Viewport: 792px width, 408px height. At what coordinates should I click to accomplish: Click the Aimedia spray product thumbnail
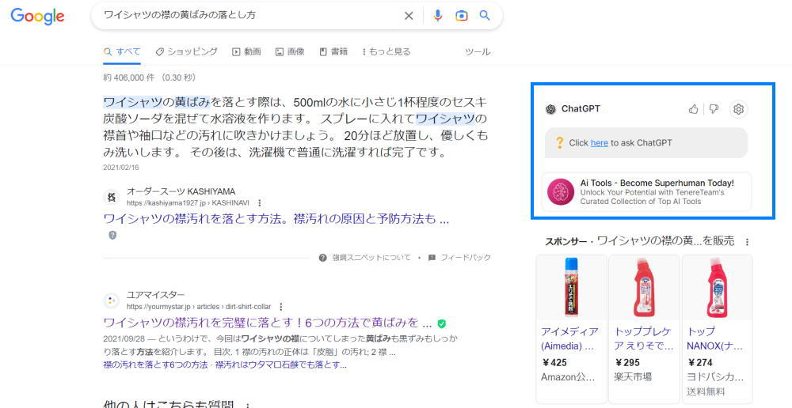[571, 288]
